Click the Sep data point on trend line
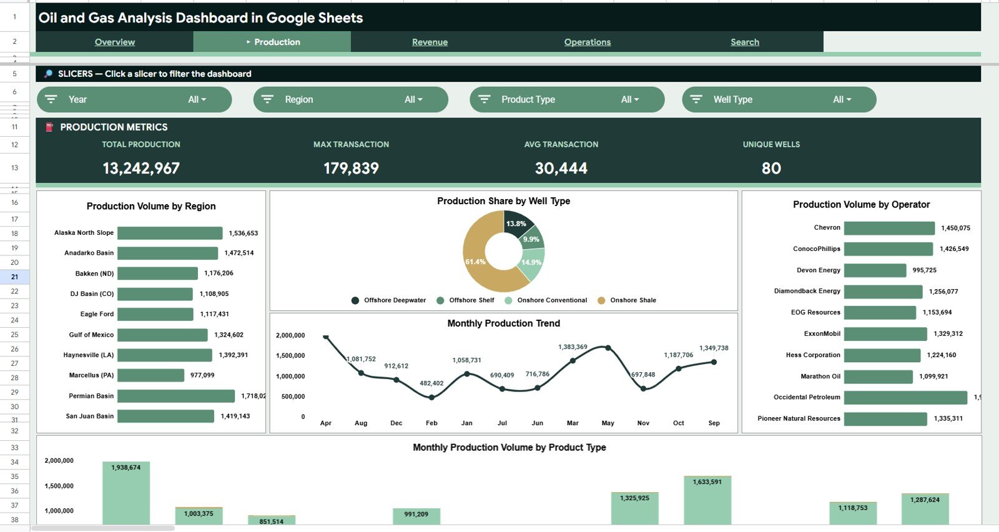Image resolution: width=999 pixels, height=532 pixels. point(714,362)
